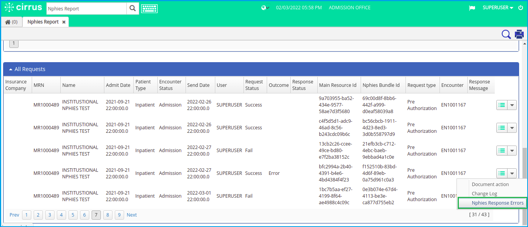
Task: Click the Outcome column header
Action: 279,85
